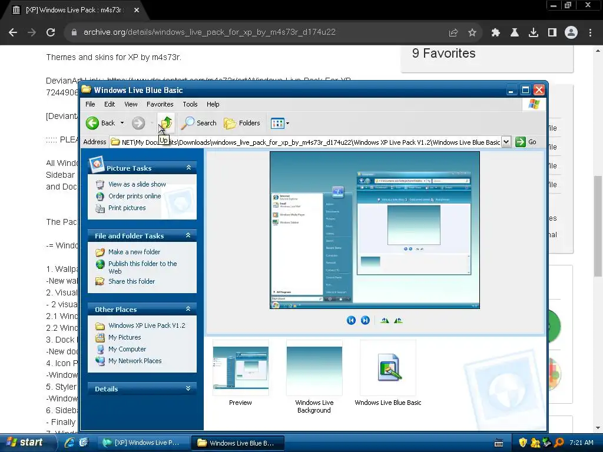The image size is (603, 452).
Task: Click Rotate Clockwise icon
Action: click(x=385, y=320)
